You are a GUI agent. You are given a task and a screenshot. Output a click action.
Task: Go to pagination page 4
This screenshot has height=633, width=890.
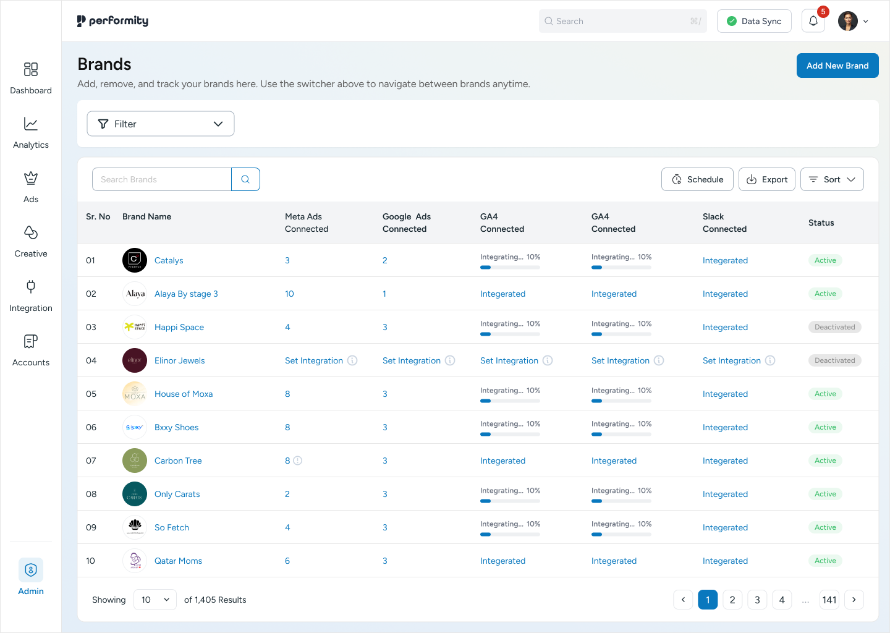(782, 600)
